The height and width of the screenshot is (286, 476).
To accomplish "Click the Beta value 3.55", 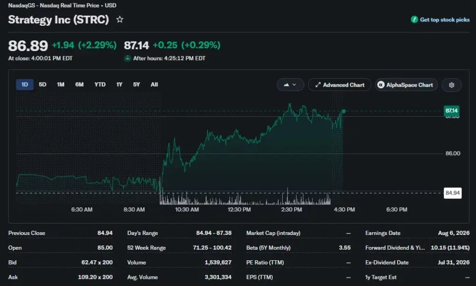I will (x=345, y=248).
